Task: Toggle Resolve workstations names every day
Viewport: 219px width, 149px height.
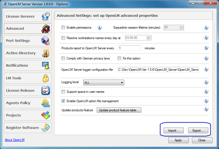Action: (x=63, y=38)
